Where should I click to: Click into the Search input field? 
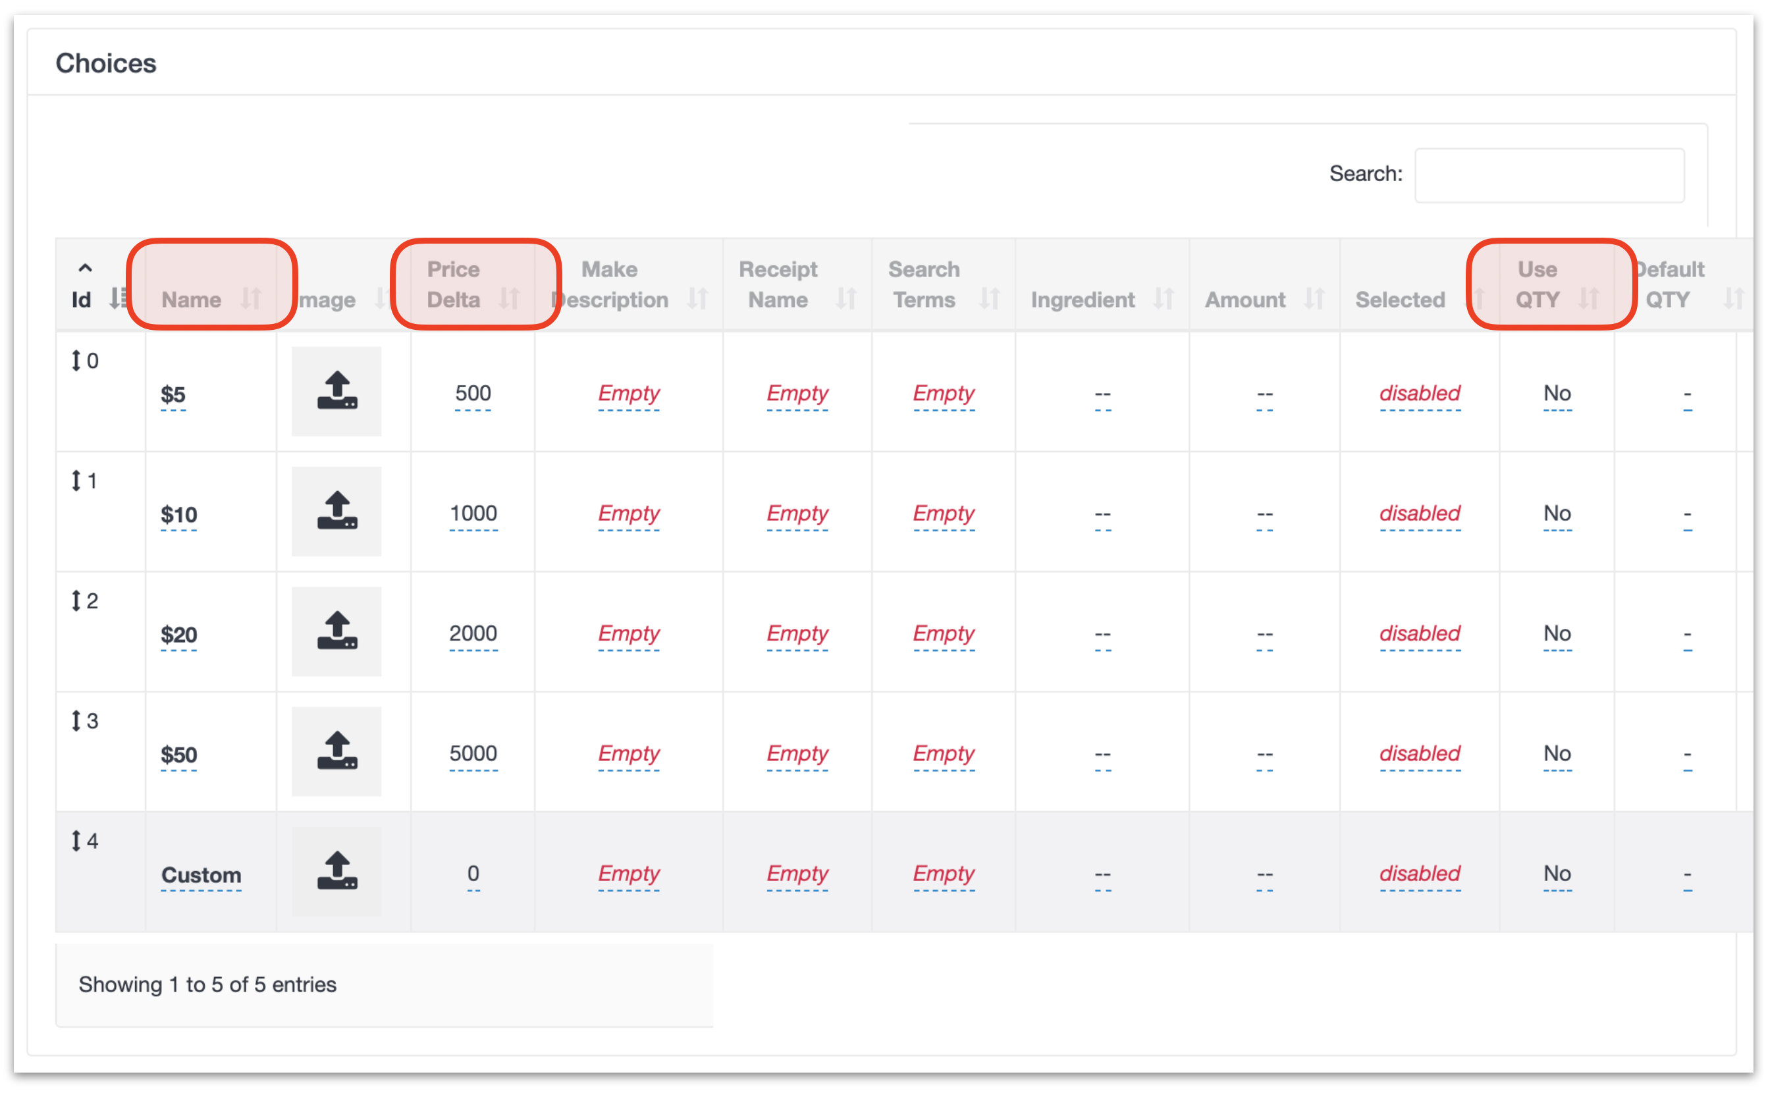pos(1549,175)
